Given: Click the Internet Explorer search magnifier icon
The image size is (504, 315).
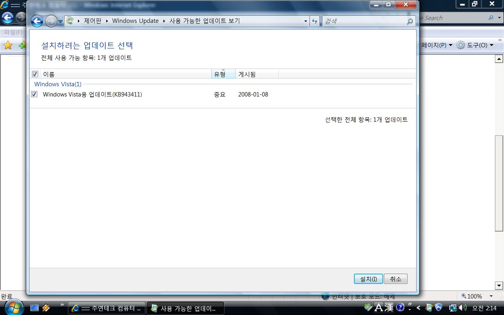Looking at the screenshot, I should coord(491,18).
